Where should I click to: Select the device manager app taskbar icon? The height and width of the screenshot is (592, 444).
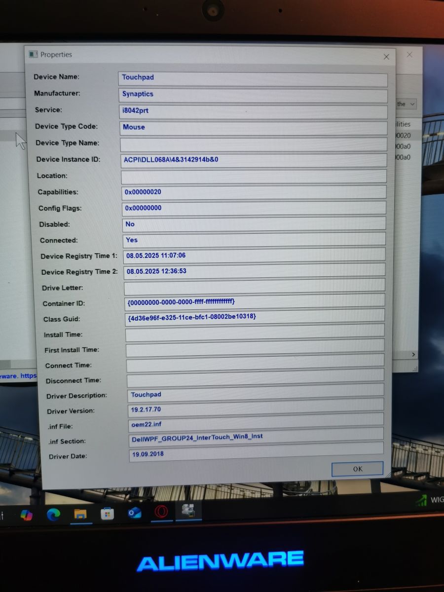188,511
